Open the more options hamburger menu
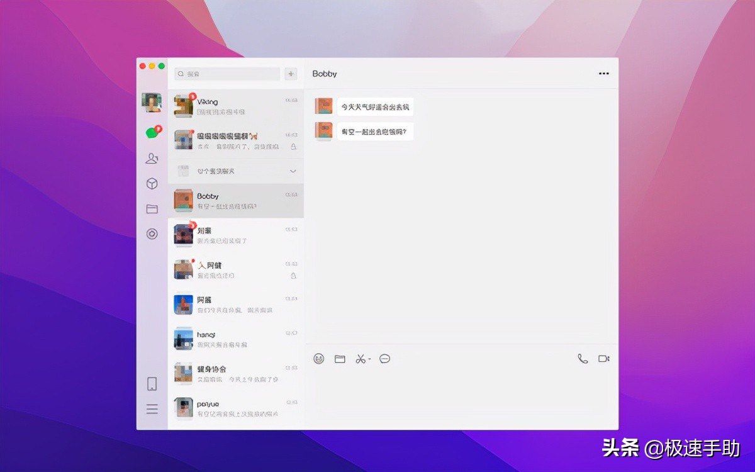The height and width of the screenshot is (472, 755). pos(152,408)
